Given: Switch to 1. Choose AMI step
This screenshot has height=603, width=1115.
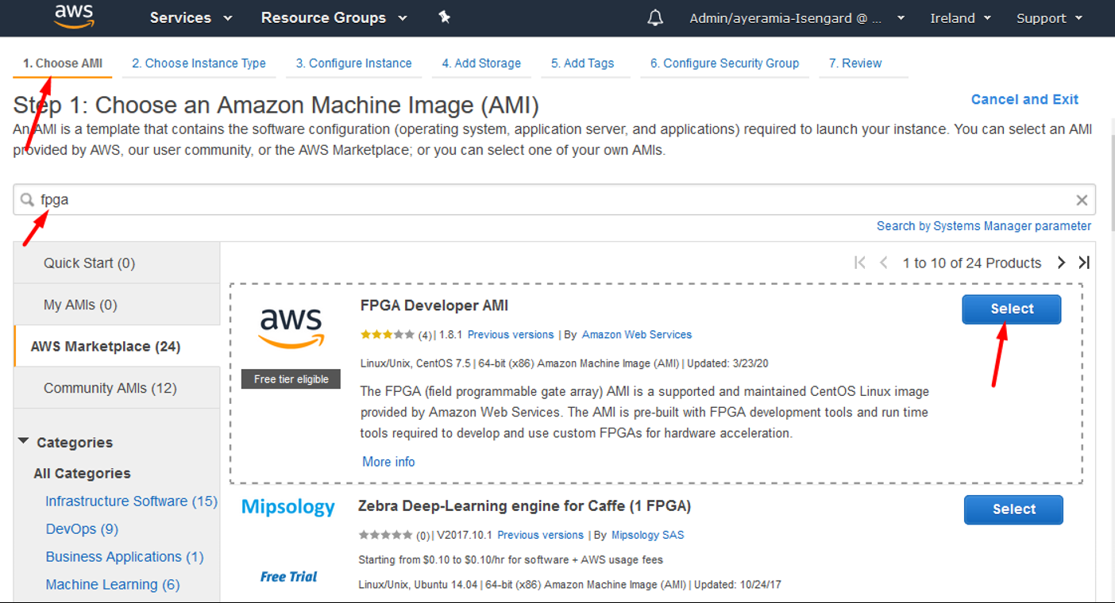Looking at the screenshot, I should pyautogui.click(x=63, y=63).
